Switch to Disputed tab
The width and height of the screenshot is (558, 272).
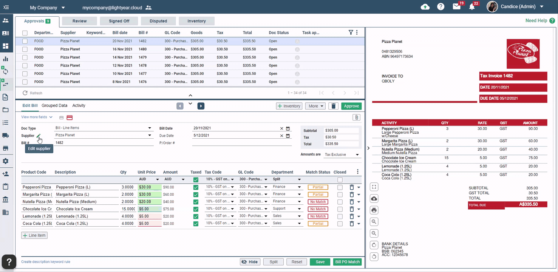pos(158,21)
